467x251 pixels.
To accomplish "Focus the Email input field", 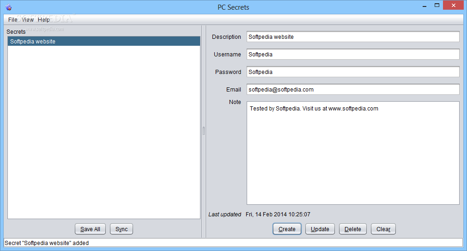I will pyautogui.click(x=353, y=89).
